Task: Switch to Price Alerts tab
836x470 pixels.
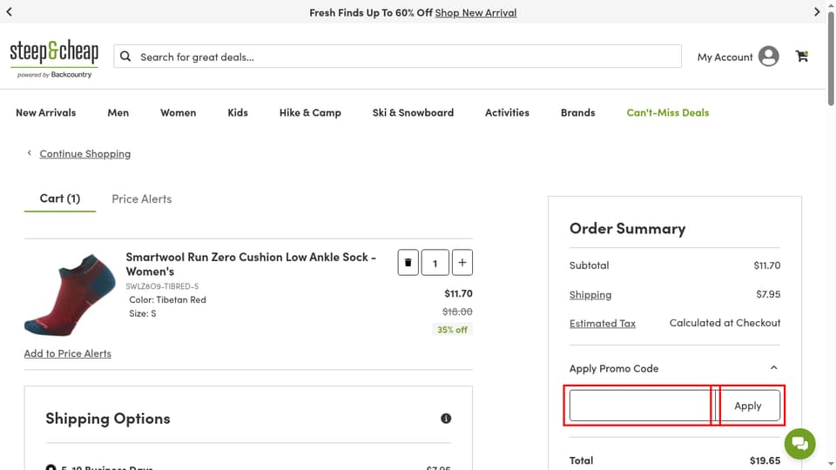Action: tap(142, 198)
